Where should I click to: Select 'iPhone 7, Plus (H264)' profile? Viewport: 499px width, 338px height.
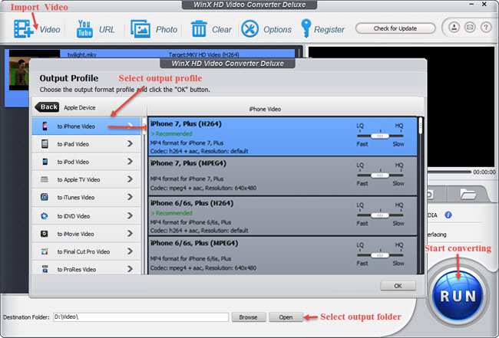pyautogui.click(x=283, y=136)
